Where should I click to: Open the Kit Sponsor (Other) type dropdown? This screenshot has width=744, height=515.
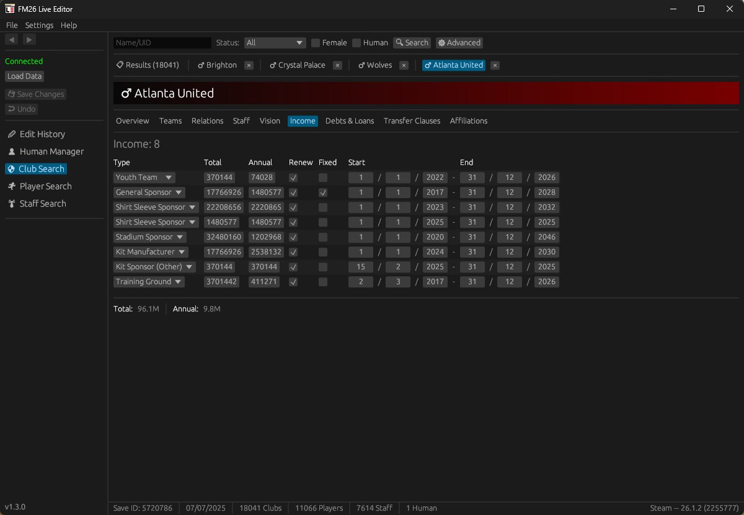(154, 267)
